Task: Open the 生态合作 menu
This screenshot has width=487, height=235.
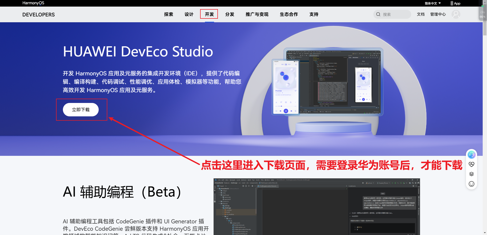Action: coord(289,14)
